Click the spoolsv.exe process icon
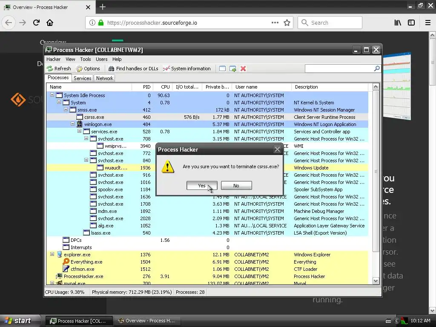The height and width of the screenshot is (327, 436). click(93, 189)
